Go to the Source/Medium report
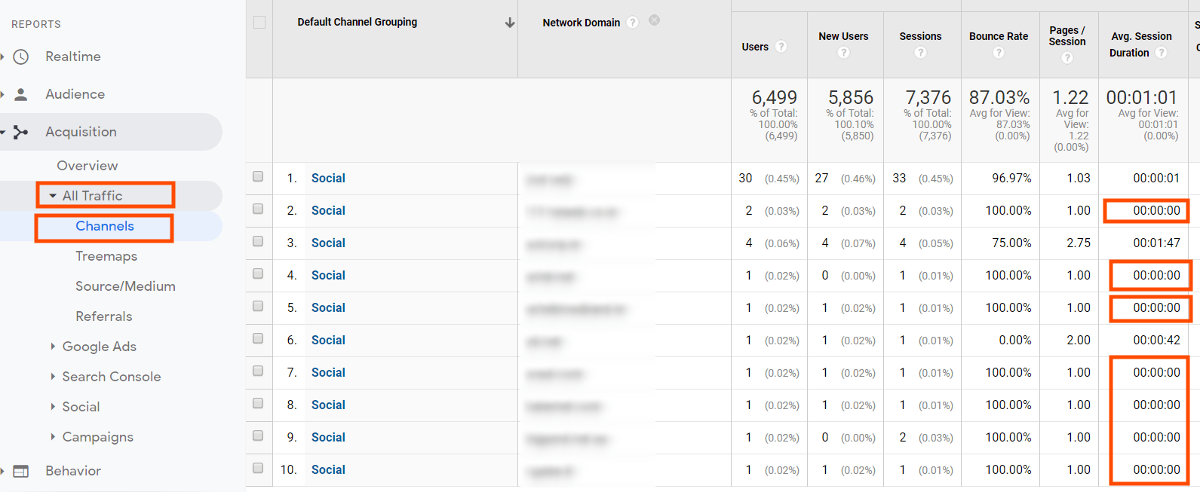The width and height of the screenshot is (1200, 492). pos(125,286)
